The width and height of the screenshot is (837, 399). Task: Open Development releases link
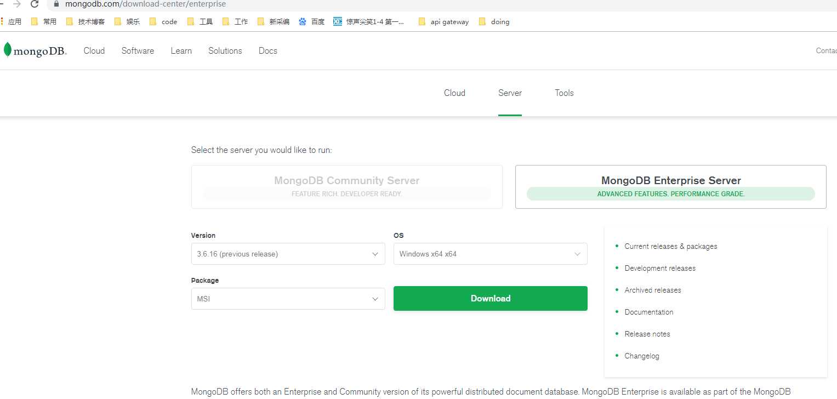point(660,269)
